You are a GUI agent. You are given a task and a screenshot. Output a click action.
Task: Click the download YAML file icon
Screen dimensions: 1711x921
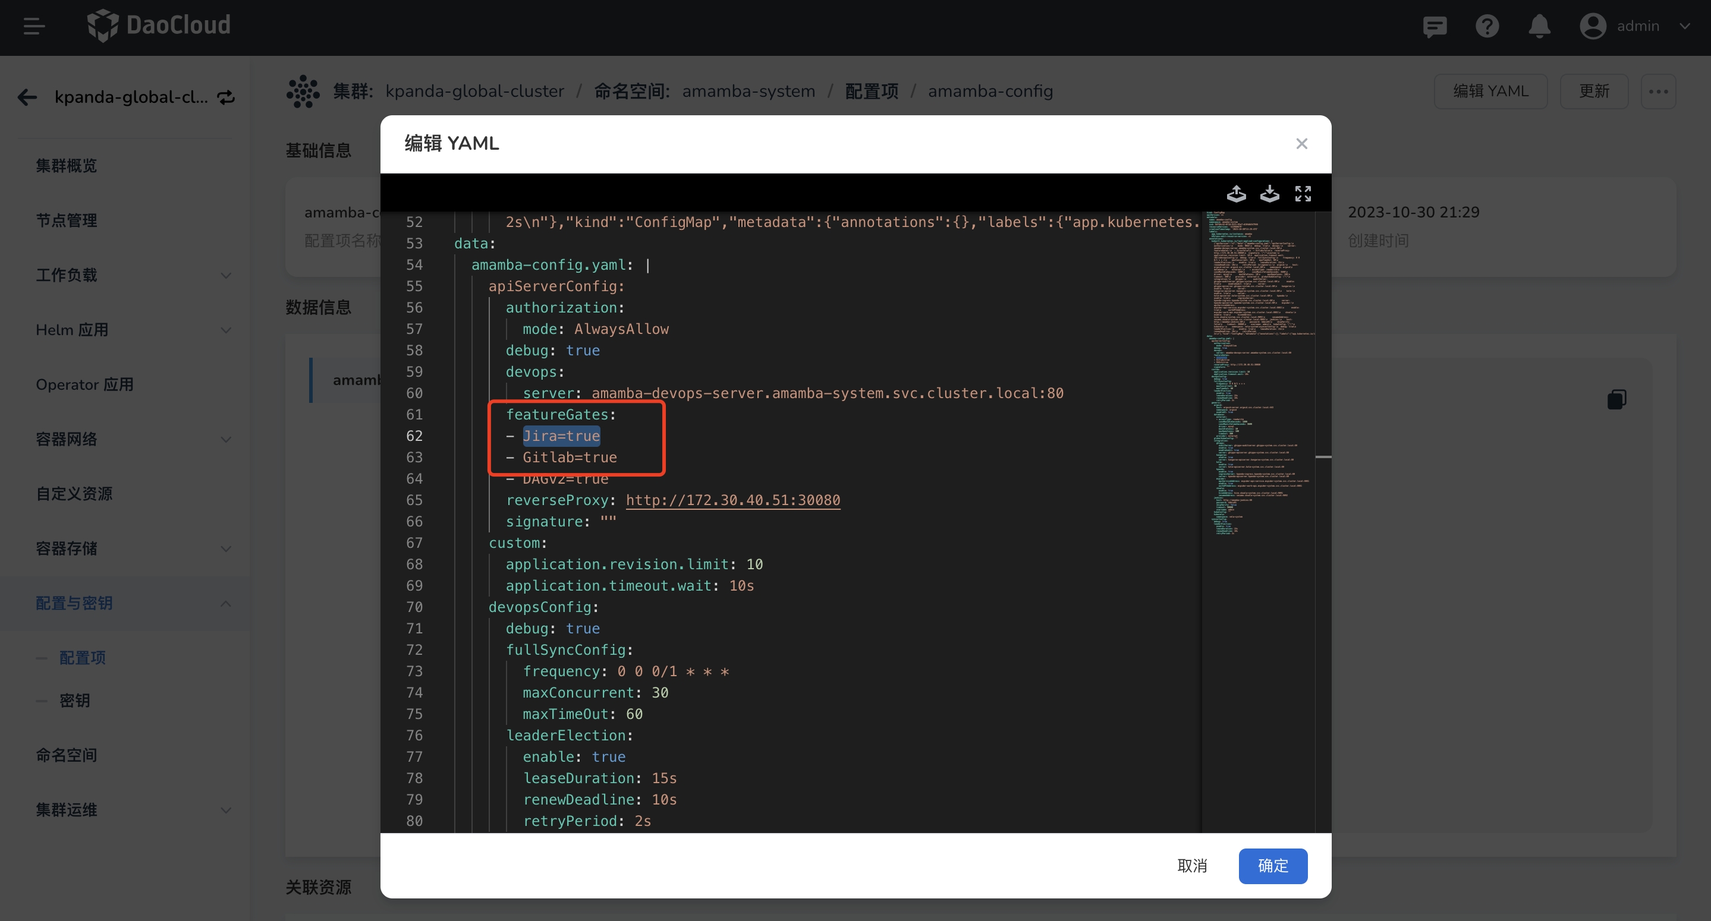click(1269, 193)
